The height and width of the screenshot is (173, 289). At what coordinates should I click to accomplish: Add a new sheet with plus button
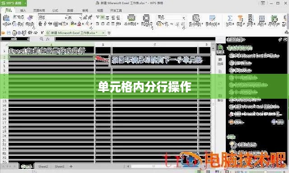tap(71, 166)
